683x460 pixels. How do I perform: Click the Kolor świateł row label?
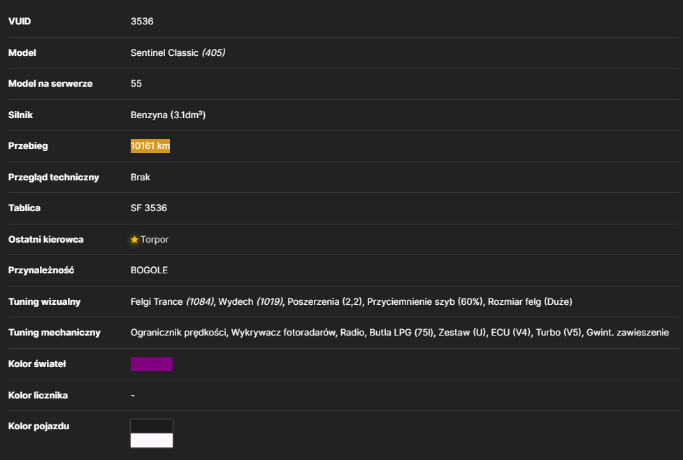(x=37, y=364)
